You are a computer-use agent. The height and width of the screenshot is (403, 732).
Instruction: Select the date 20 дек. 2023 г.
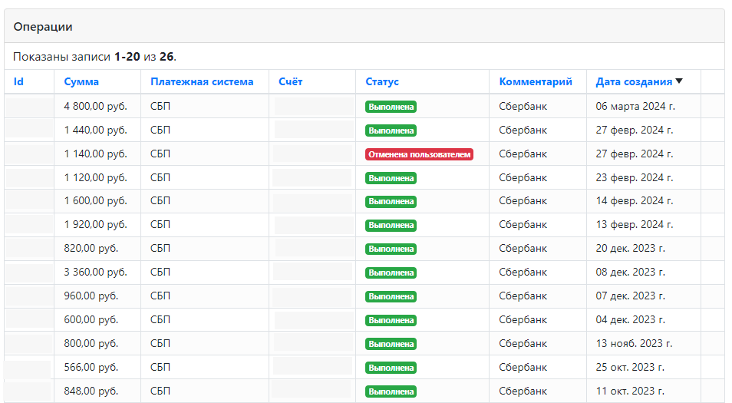click(x=630, y=249)
